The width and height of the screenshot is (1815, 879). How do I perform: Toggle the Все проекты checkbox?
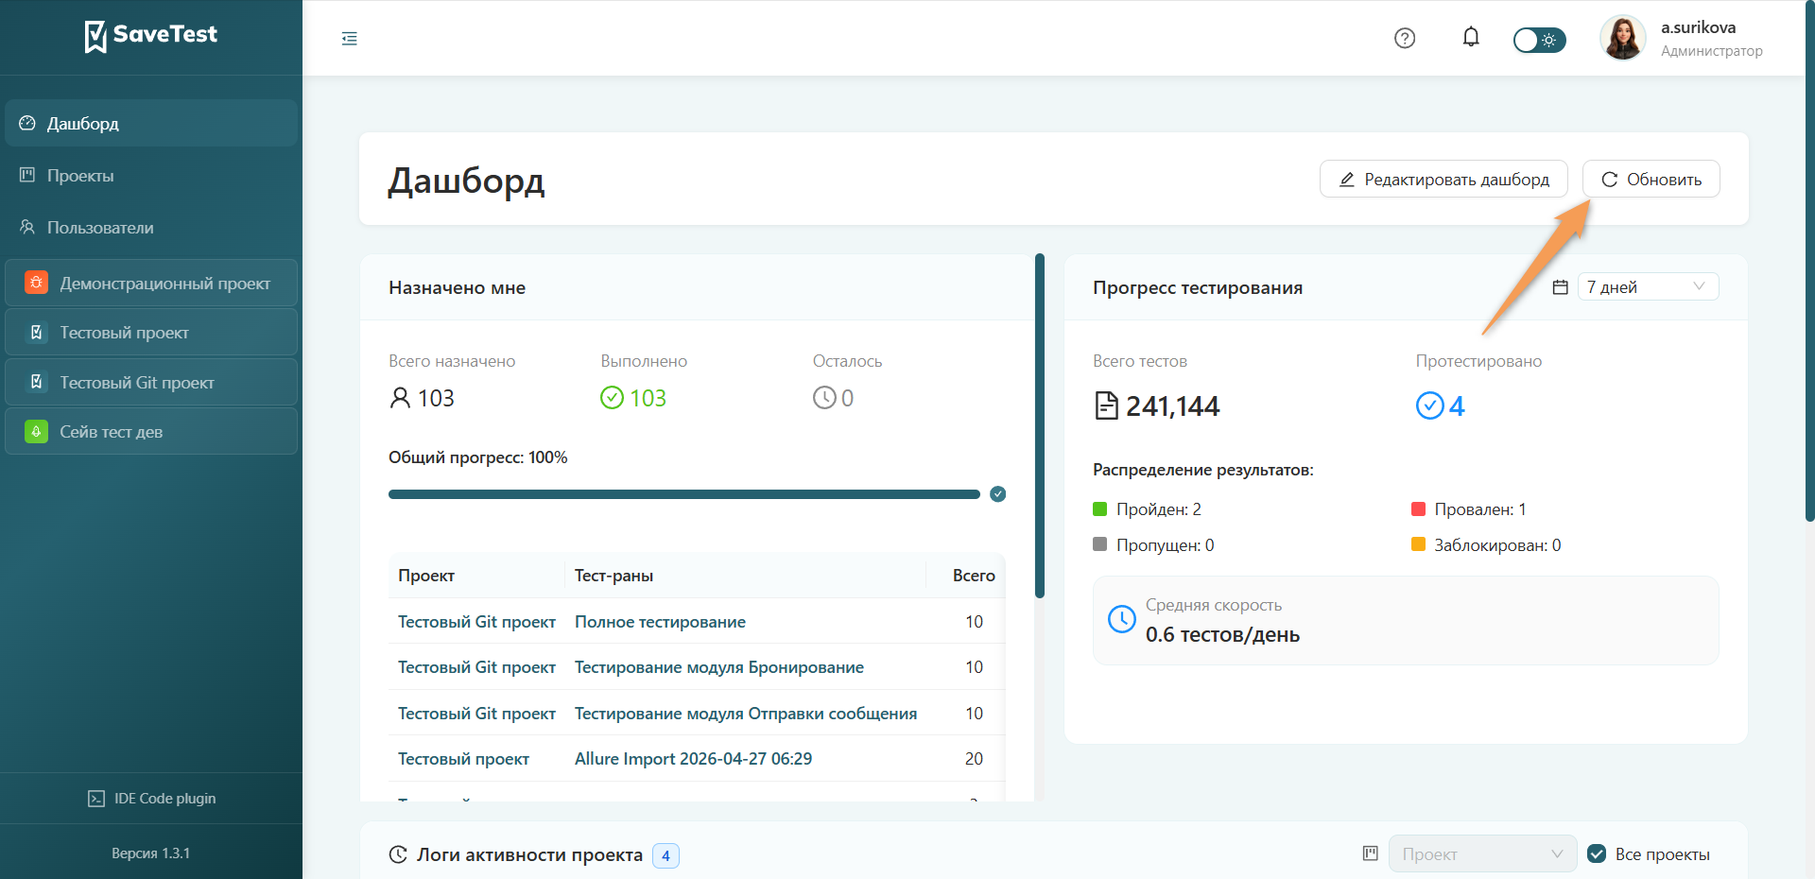pos(1597,853)
